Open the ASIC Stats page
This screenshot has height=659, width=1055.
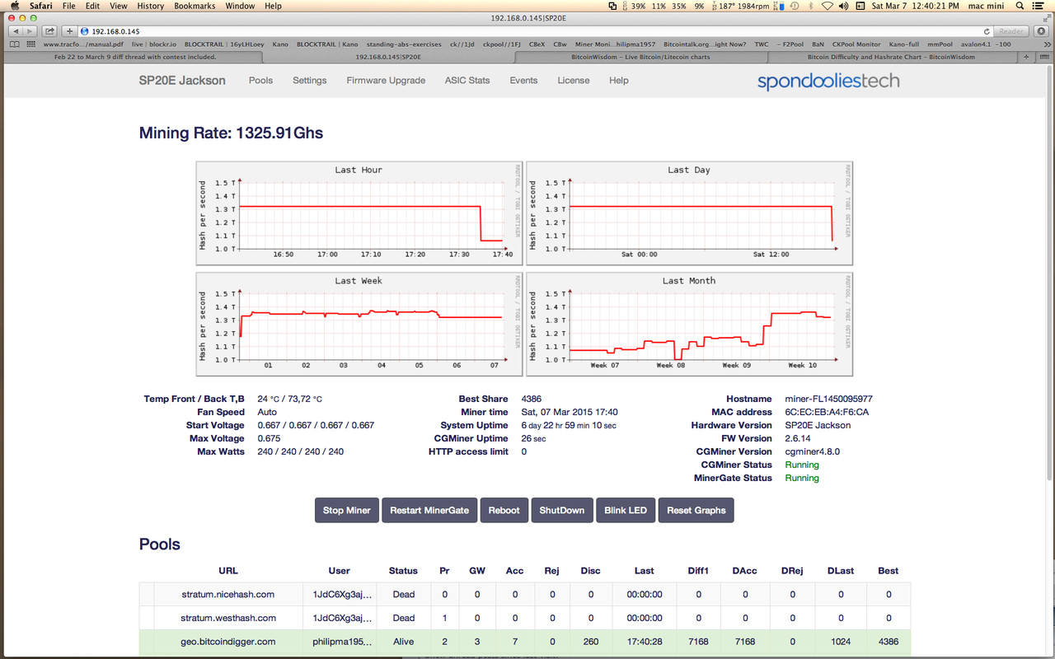[467, 81]
